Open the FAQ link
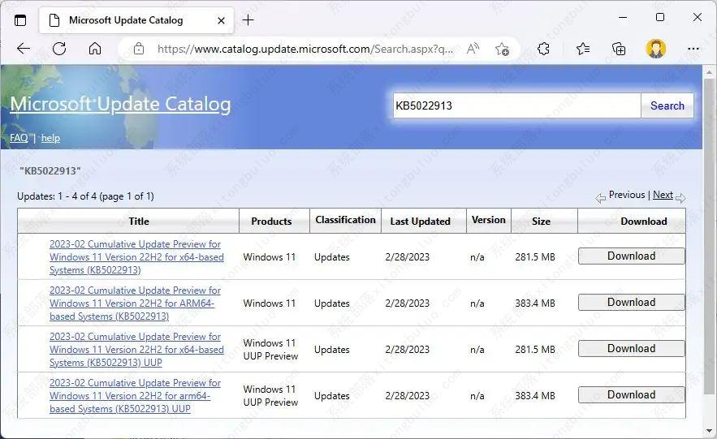 click(x=19, y=138)
